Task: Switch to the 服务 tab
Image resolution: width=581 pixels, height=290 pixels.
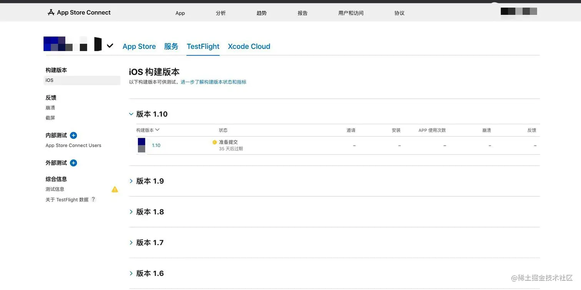Action: tap(171, 46)
